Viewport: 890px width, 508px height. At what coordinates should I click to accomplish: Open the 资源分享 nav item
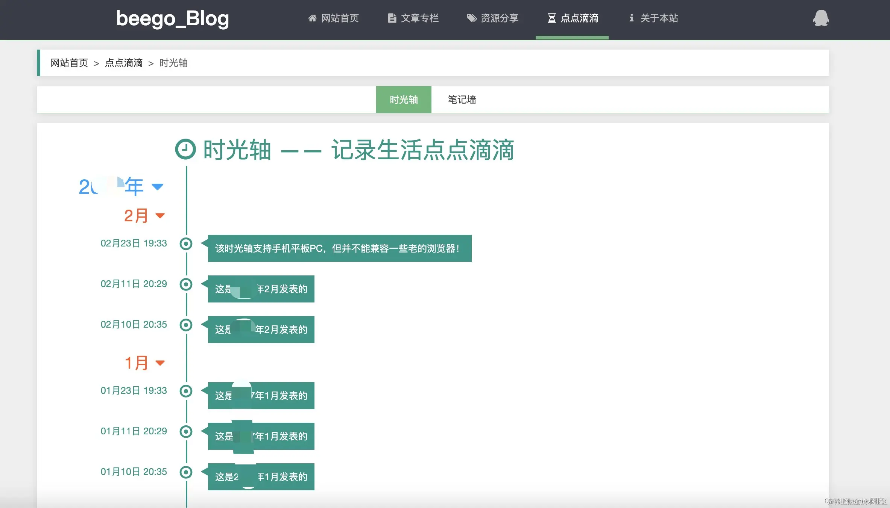click(x=493, y=18)
